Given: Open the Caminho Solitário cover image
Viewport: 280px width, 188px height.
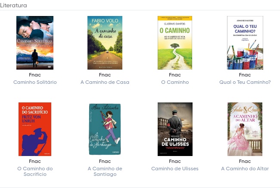Looking at the screenshot, I should tap(35, 43).
